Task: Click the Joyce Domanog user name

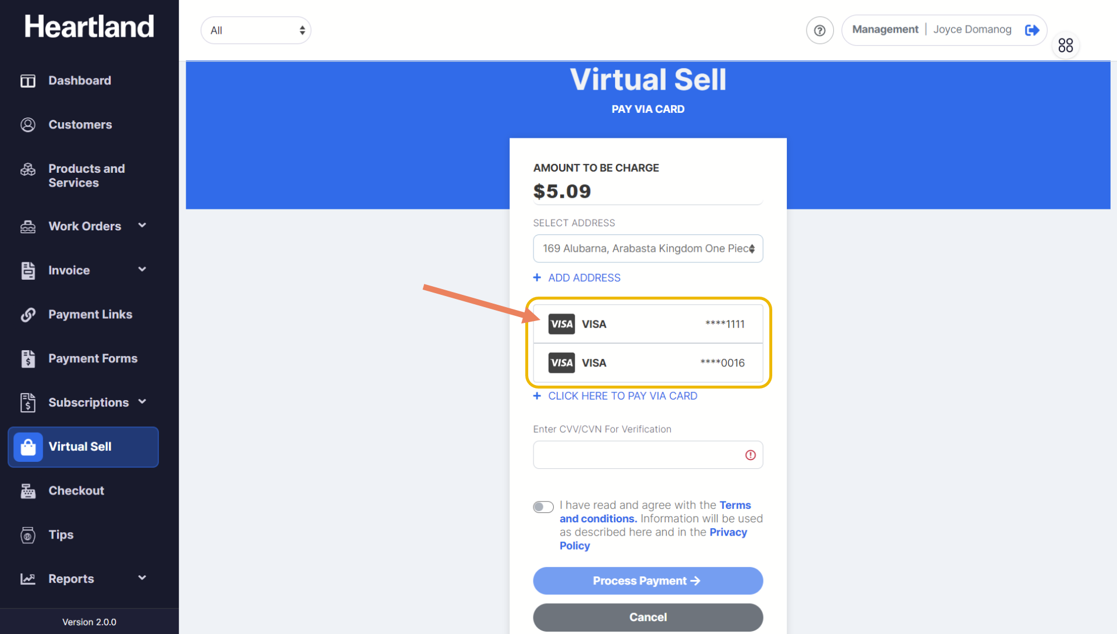Action: click(972, 30)
